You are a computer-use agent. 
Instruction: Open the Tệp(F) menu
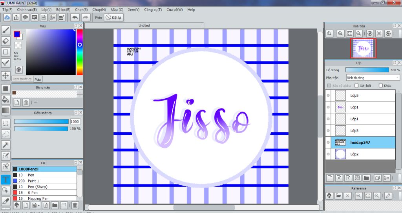7,10
